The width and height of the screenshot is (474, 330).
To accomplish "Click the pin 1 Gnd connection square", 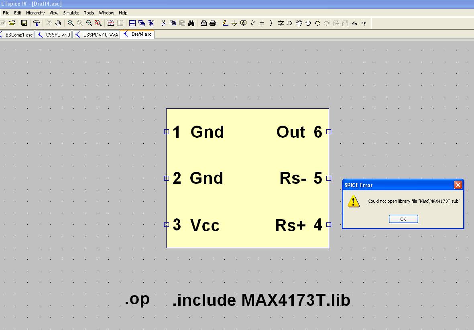I will [167, 132].
